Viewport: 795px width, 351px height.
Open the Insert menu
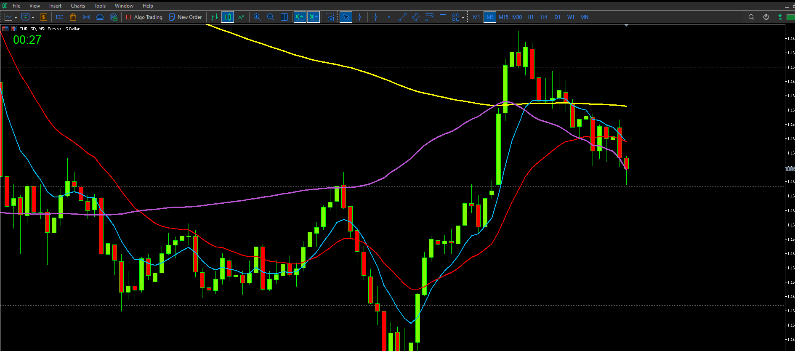tap(55, 6)
